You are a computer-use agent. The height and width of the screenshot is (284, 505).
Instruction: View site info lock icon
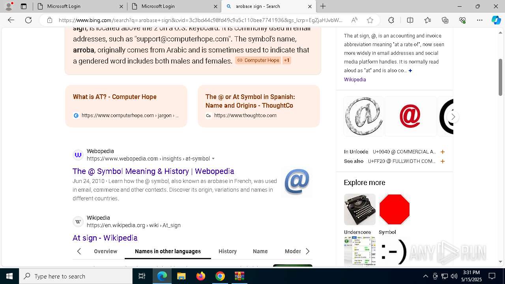pos(50,20)
